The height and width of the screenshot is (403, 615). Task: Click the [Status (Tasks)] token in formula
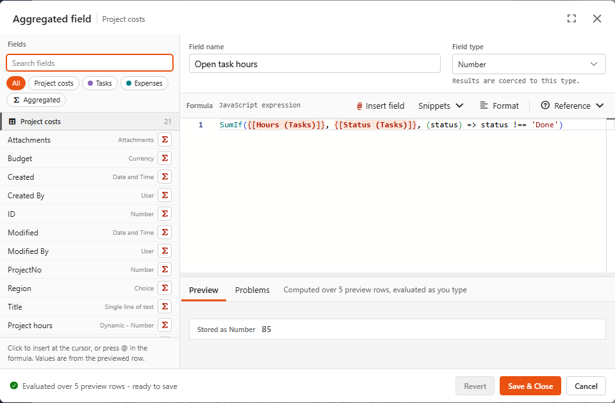point(375,125)
